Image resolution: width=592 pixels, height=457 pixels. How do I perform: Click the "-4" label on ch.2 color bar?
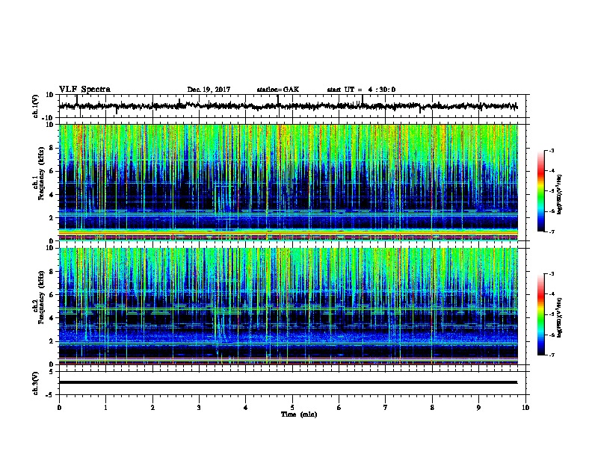(x=551, y=294)
